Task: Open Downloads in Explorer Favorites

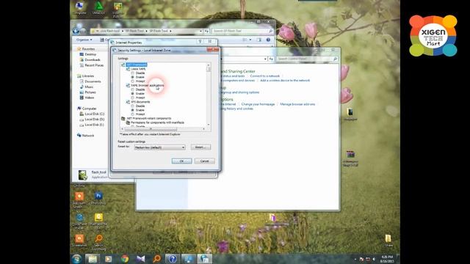Action: pos(93,59)
